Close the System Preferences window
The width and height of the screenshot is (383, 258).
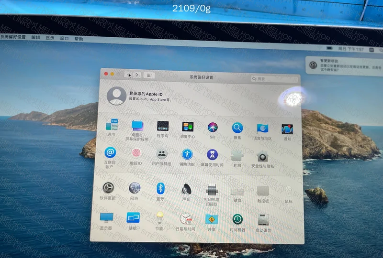pyautogui.click(x=106, y=74)
